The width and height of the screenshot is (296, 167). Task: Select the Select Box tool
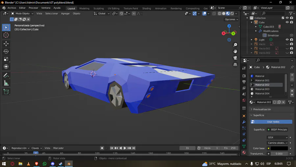click(6, 28)
